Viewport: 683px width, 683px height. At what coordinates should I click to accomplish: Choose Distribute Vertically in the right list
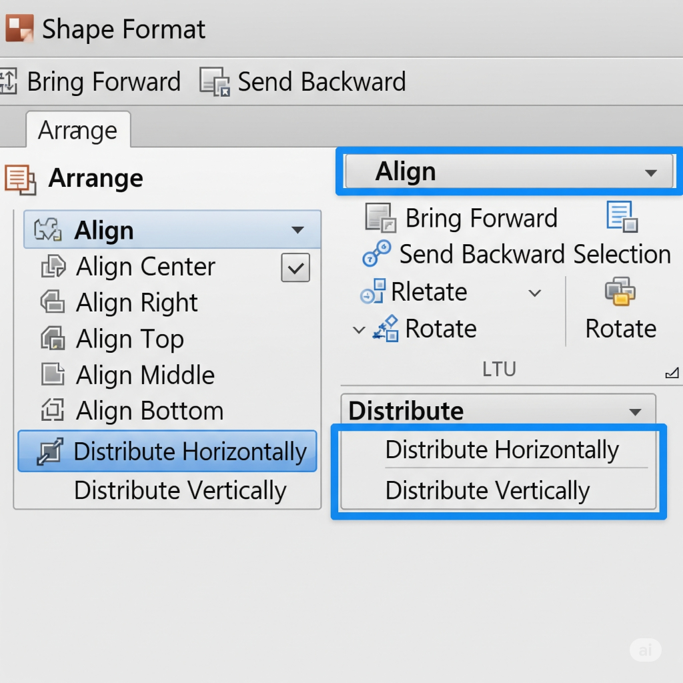[x=488, y=491]
